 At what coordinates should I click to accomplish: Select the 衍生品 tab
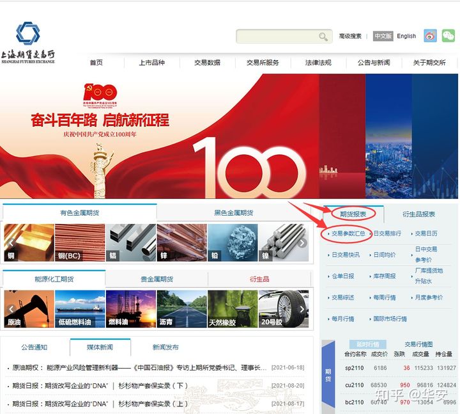pyautogui.click(x=259, y=279)
